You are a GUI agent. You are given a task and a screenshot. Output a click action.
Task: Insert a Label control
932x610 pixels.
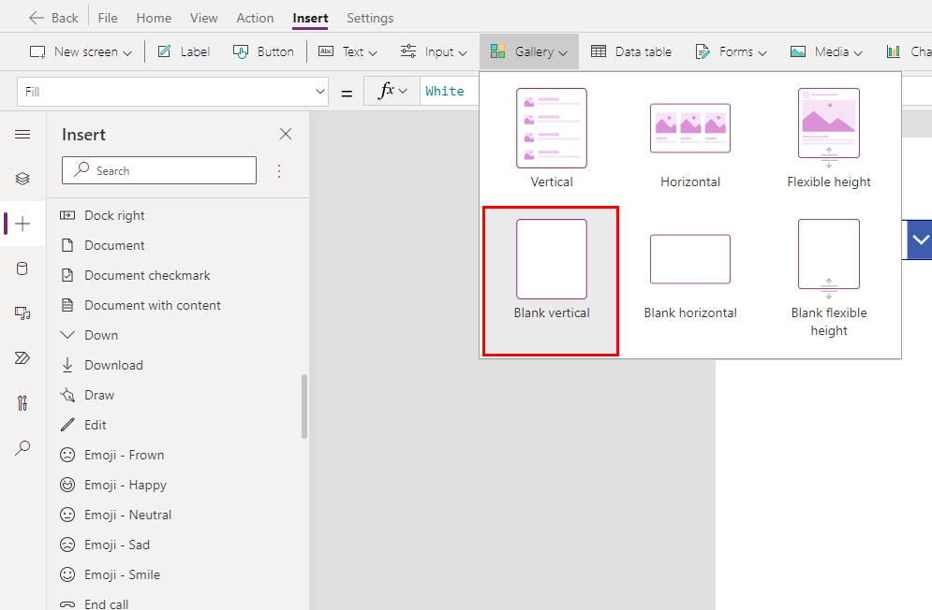184,51
